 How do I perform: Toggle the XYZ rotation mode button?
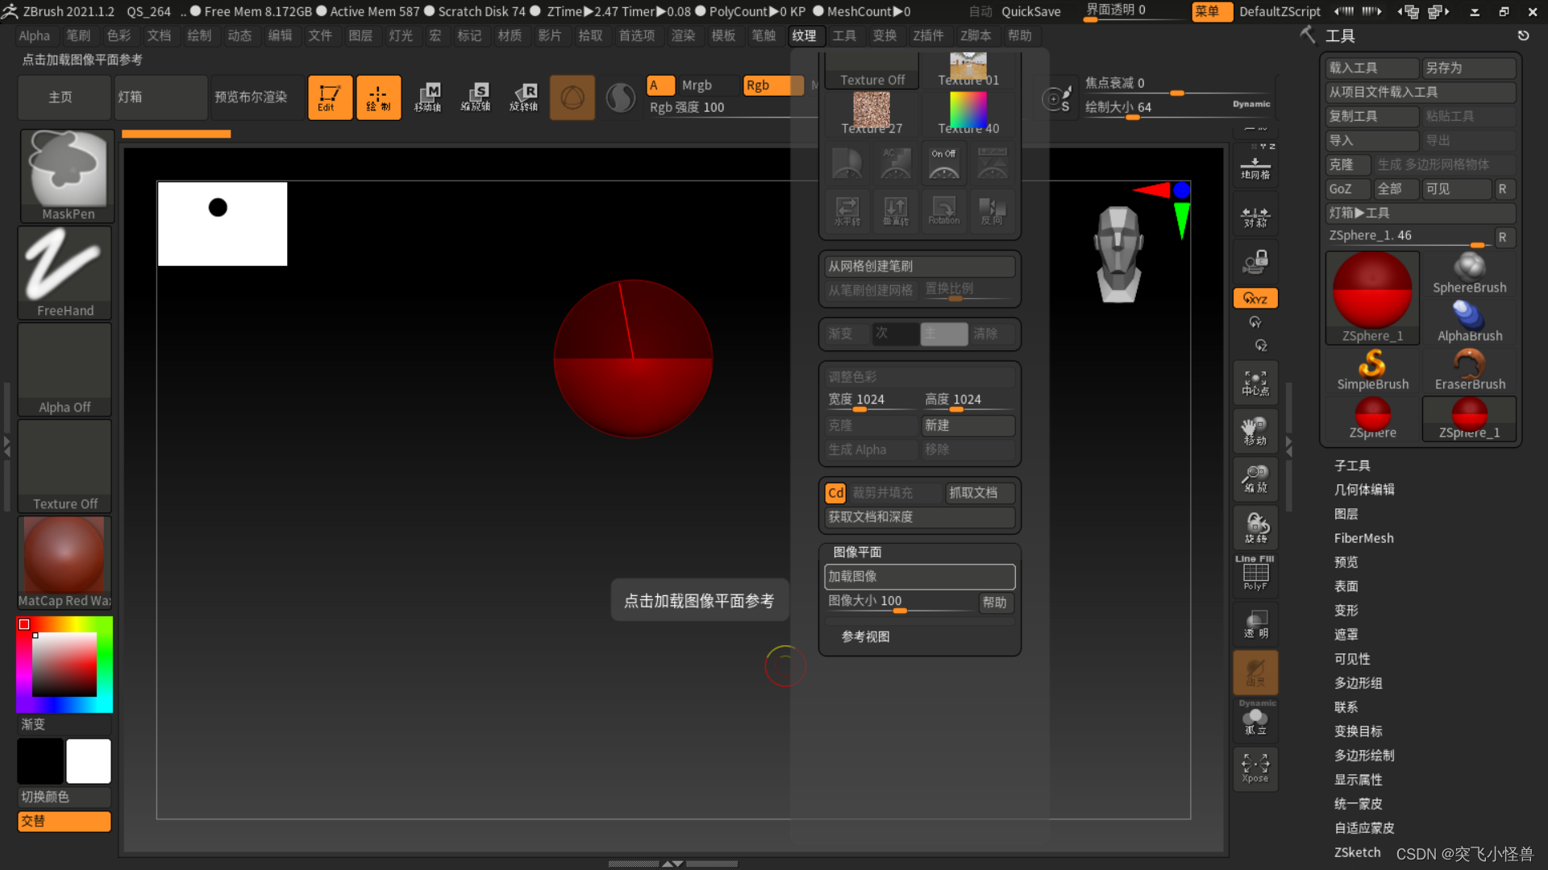point(1255,298)
